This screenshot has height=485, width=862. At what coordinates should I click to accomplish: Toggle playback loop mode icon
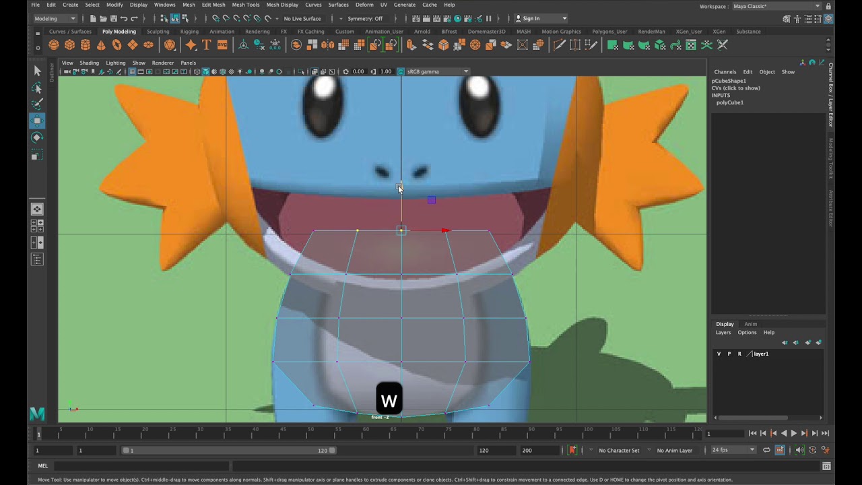pos(766,450)
